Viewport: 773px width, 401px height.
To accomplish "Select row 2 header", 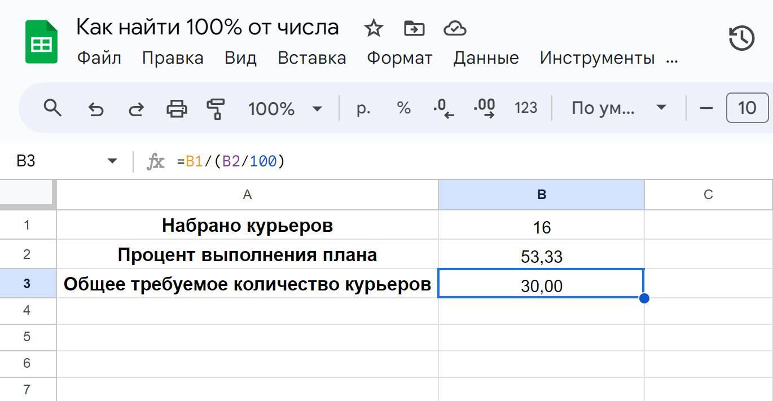I will 27,254.
